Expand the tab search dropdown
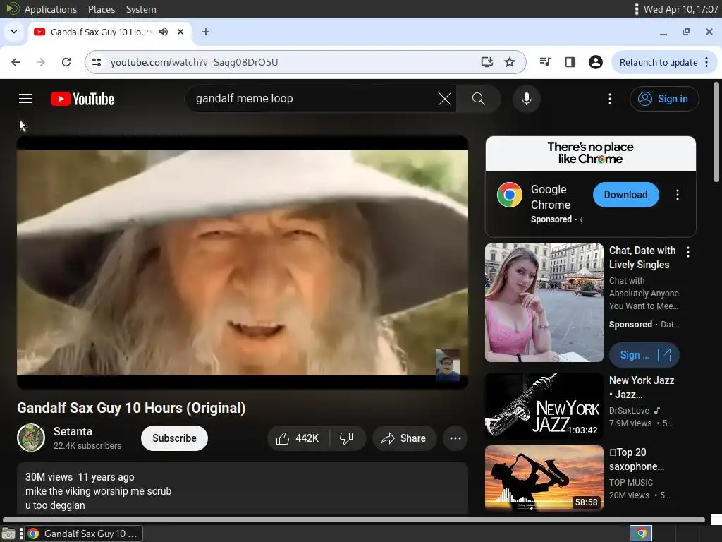 point(14,32)
